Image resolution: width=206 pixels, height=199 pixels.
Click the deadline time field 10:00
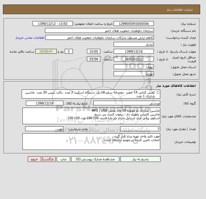pyautogui.click(x=94, y=52)
